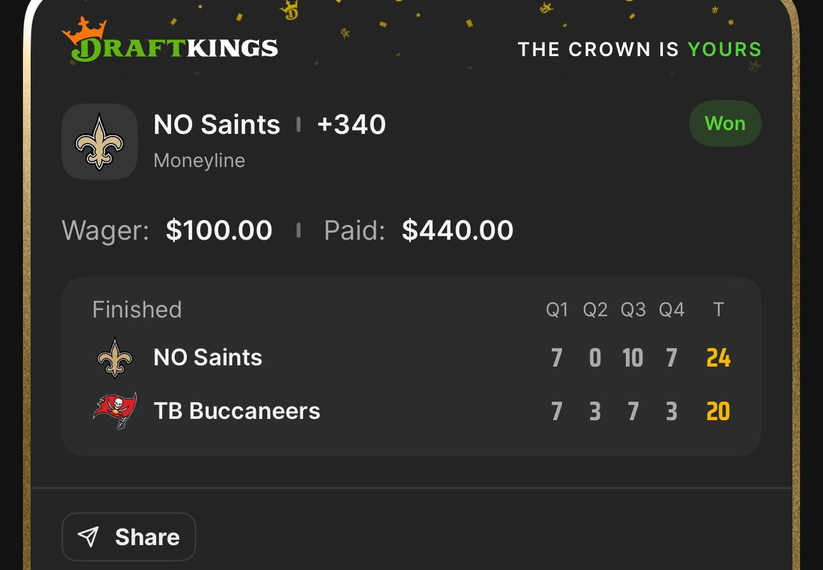The image size is (823, 570).
Task: Select the TB Buccaneers team name
Action: click(x=237, y=411)
